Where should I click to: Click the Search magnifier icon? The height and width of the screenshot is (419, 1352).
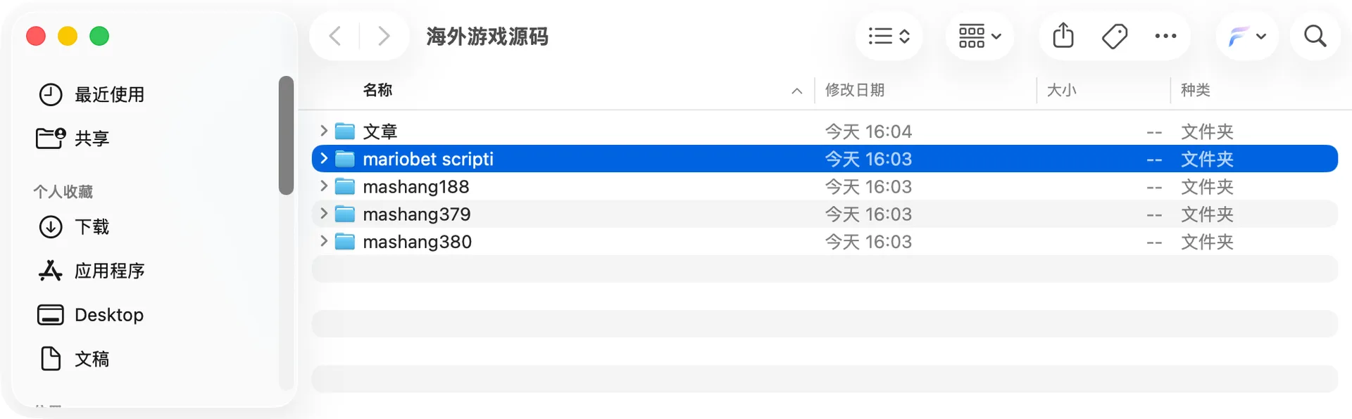[1315, 36]
